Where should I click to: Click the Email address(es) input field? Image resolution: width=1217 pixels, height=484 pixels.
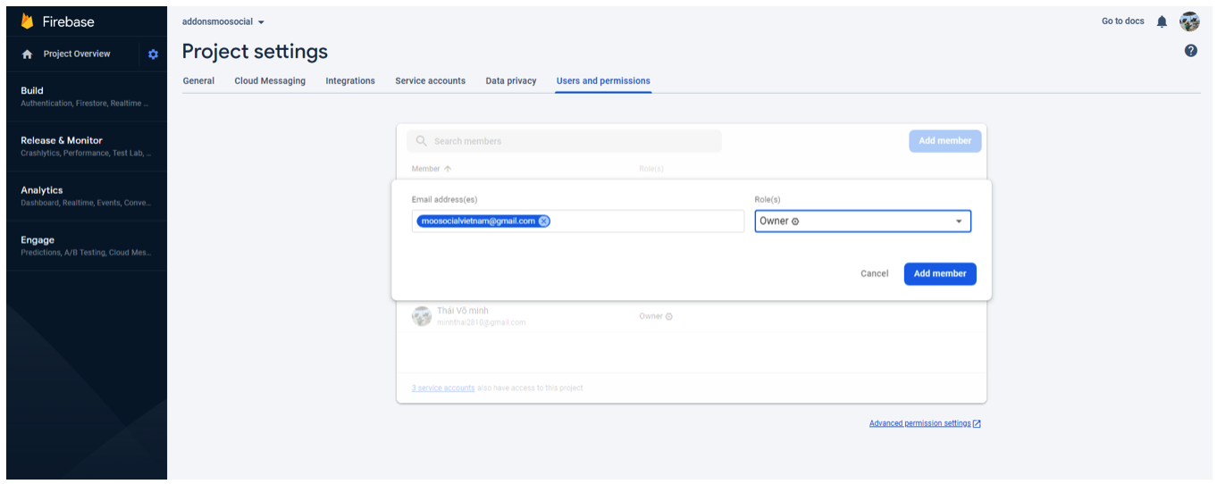[x=577, y=221]
